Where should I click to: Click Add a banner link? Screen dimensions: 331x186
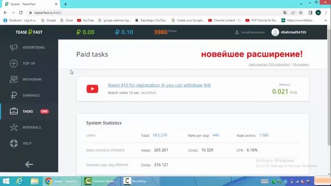click(x=269, y=65)
